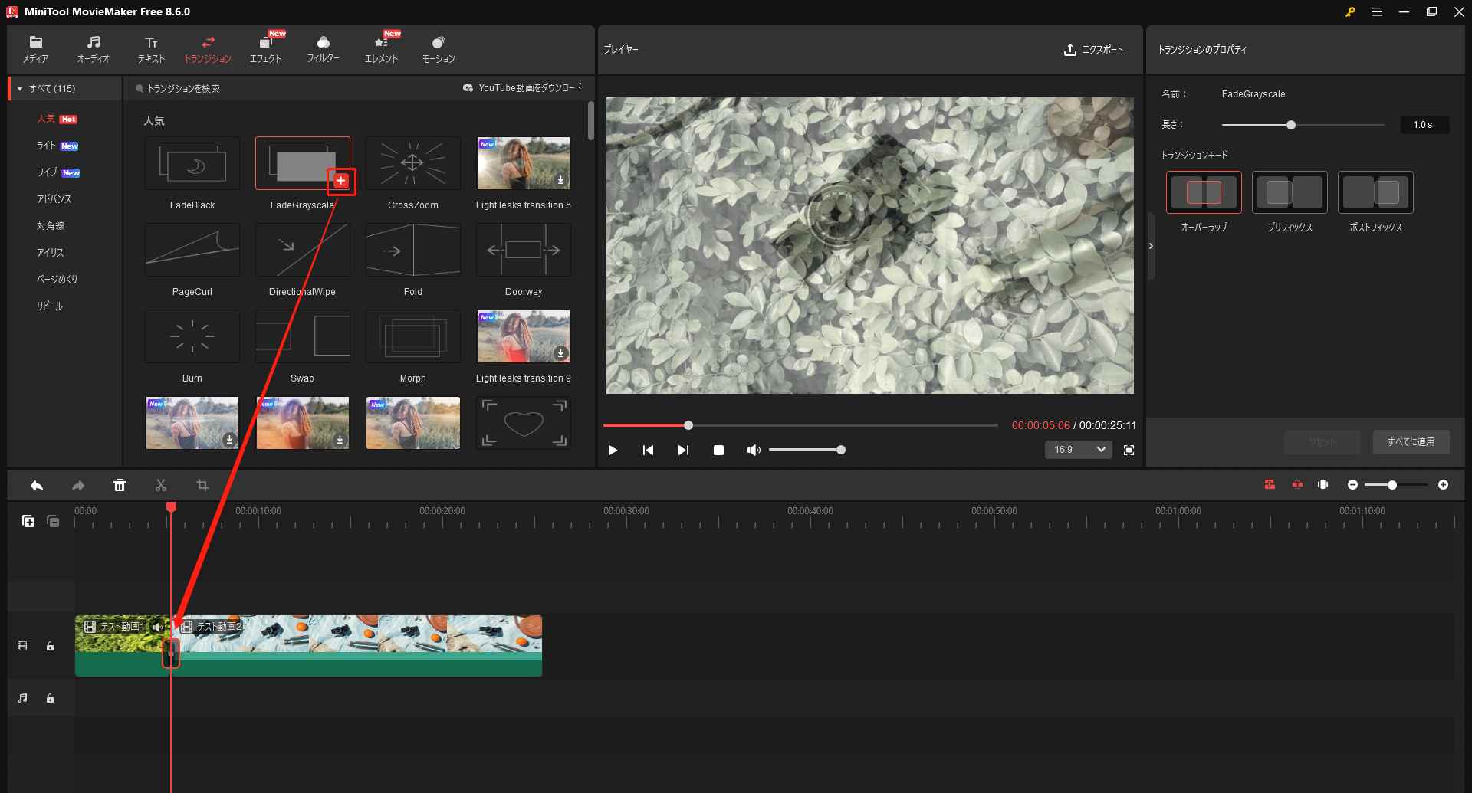Open the 16:9 aspect ratio dropdown

[x=1078, y=450]
